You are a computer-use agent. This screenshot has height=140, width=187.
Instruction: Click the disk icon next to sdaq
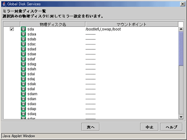[x=23, y=114]
